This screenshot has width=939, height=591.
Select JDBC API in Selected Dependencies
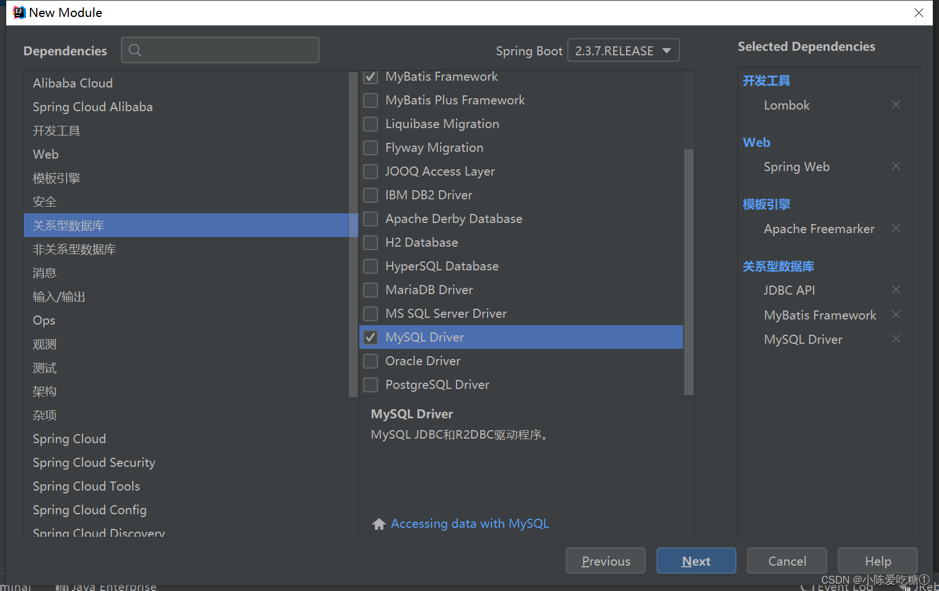pos(789,290)
